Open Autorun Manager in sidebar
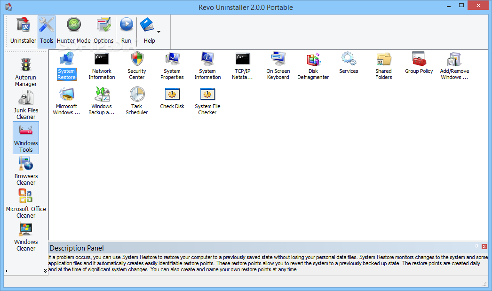The image size is (492, 291). (26, 72)
